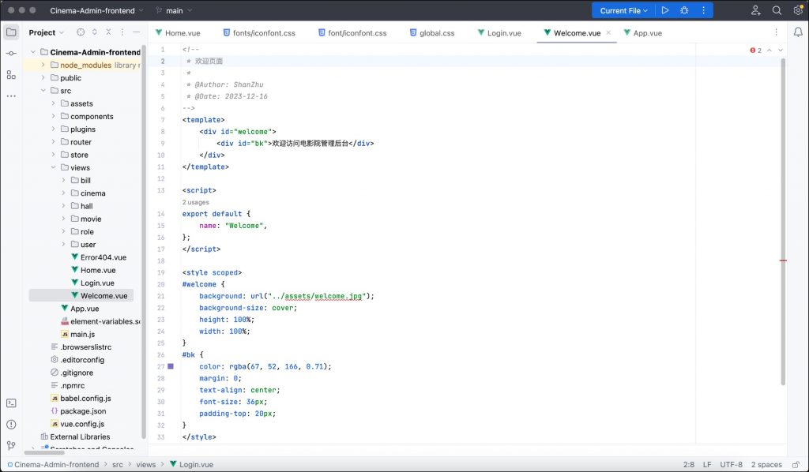
Task: Open the main branch dropdown
Action: pyautogui.click(x=175, y=11)
